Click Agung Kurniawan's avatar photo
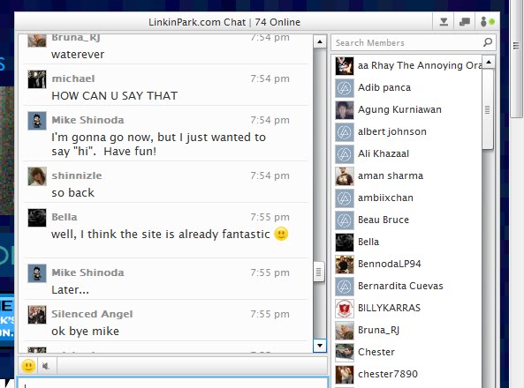 tap(345, 109)
